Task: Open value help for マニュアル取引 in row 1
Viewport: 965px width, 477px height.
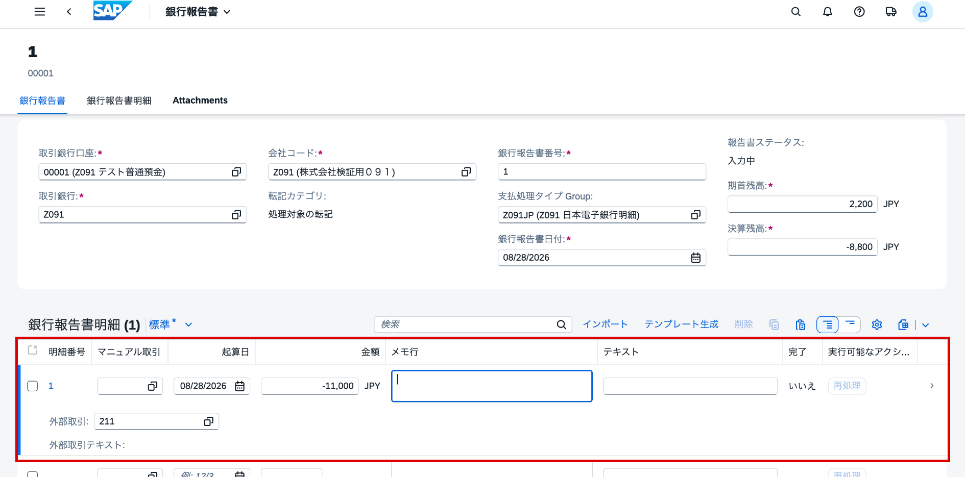Action: click(x=153, y=386)
